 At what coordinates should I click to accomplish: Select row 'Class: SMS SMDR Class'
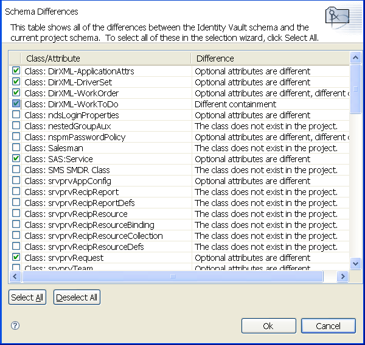pyautogui.click(x=179, y=170)
